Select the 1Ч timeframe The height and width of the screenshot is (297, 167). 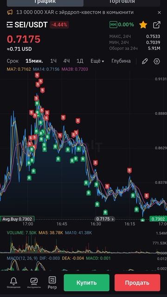53,61
